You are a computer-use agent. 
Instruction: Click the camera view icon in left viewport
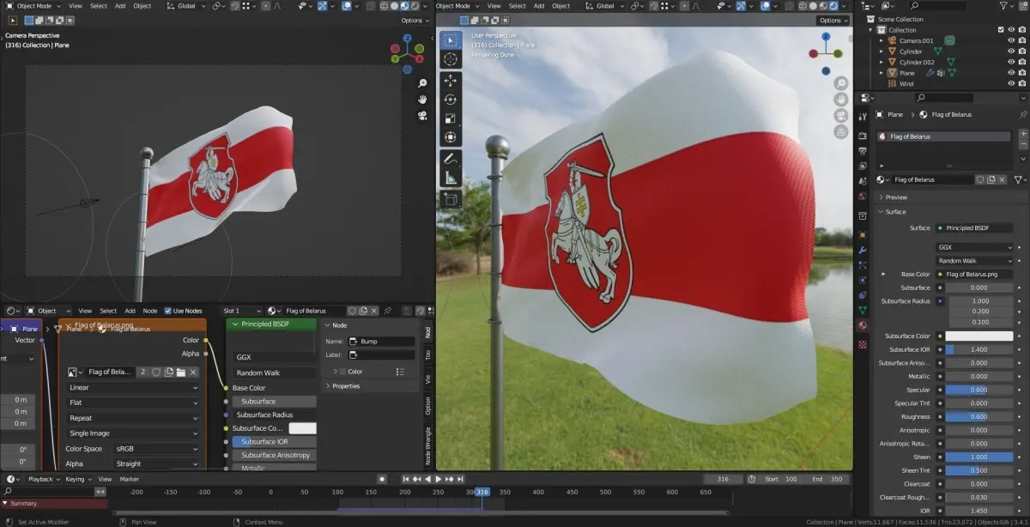[422, 116]
